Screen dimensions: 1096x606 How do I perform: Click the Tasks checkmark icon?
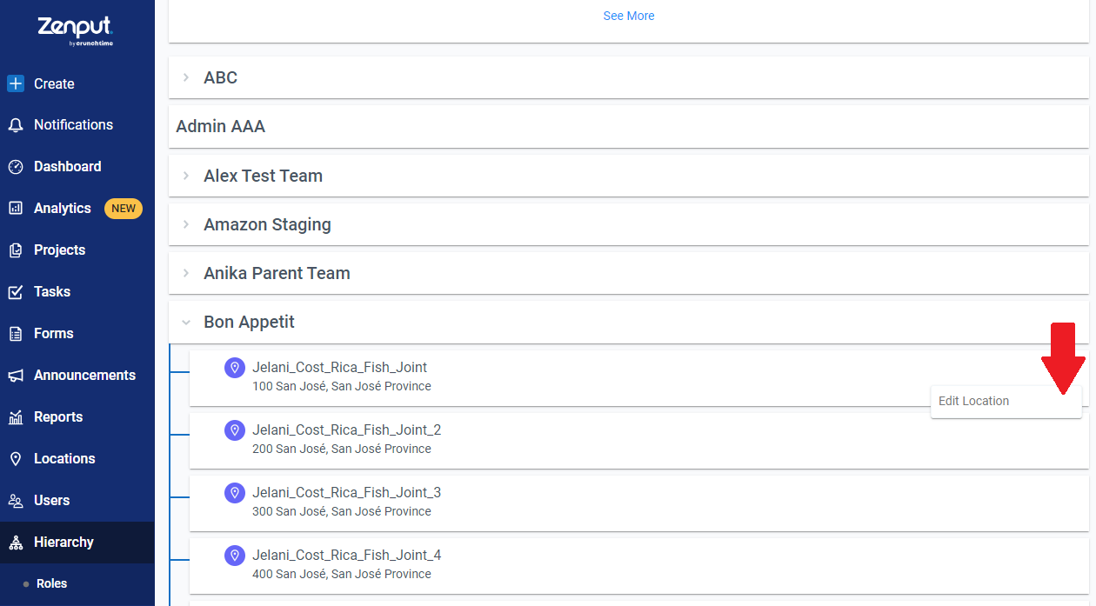16,292
